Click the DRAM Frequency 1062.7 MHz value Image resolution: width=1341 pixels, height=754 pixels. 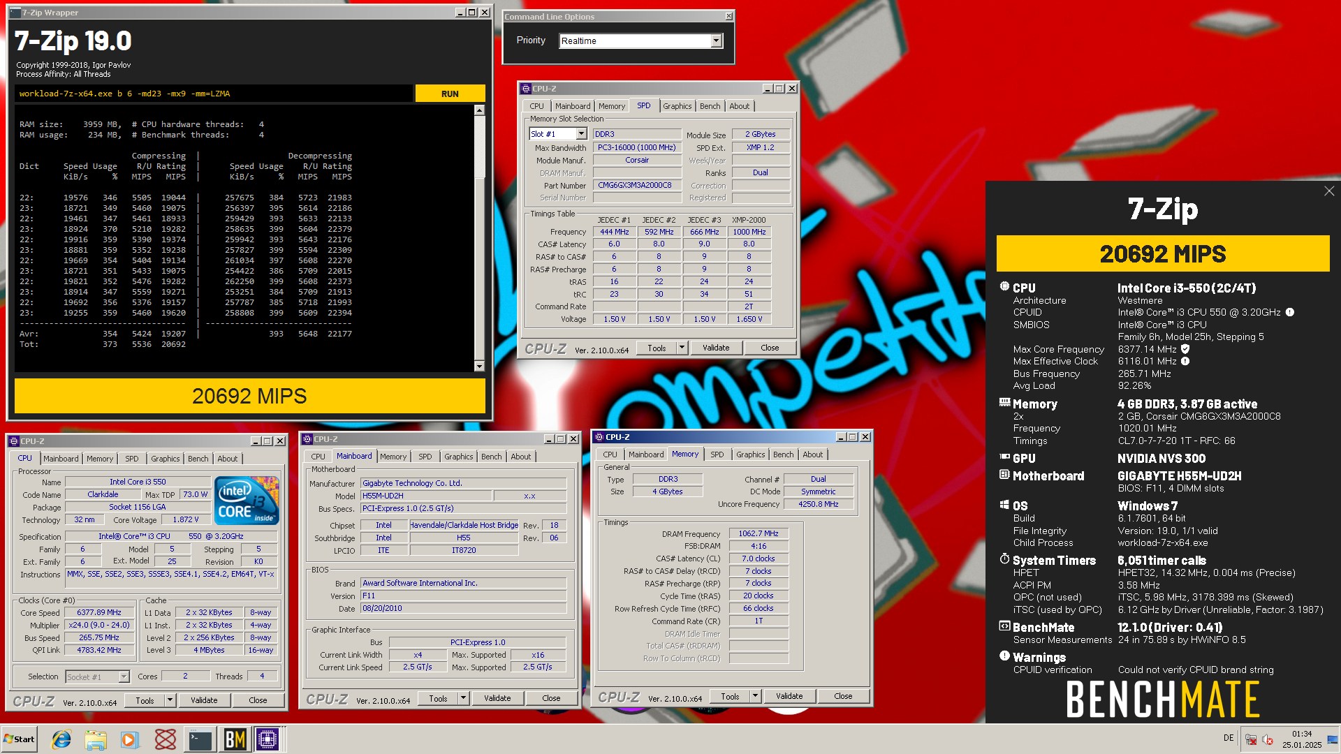[759, 533]
